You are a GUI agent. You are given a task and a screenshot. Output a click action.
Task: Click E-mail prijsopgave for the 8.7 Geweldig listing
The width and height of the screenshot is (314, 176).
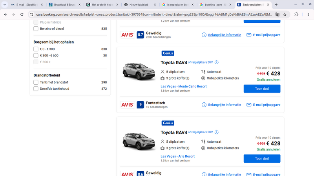point(267,35)
